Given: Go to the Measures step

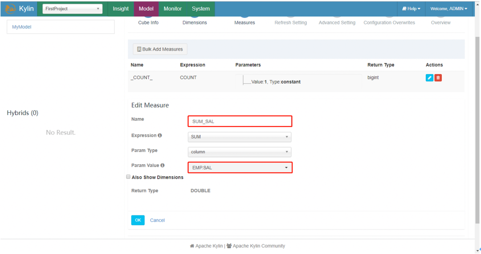Looking at the screenshot, I should point(245,22).
